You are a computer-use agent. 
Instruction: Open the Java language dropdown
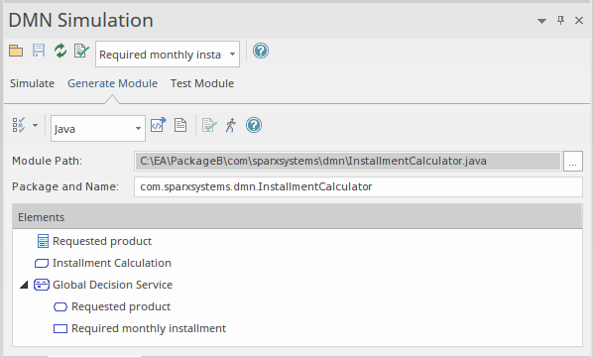tap(98, 129)
